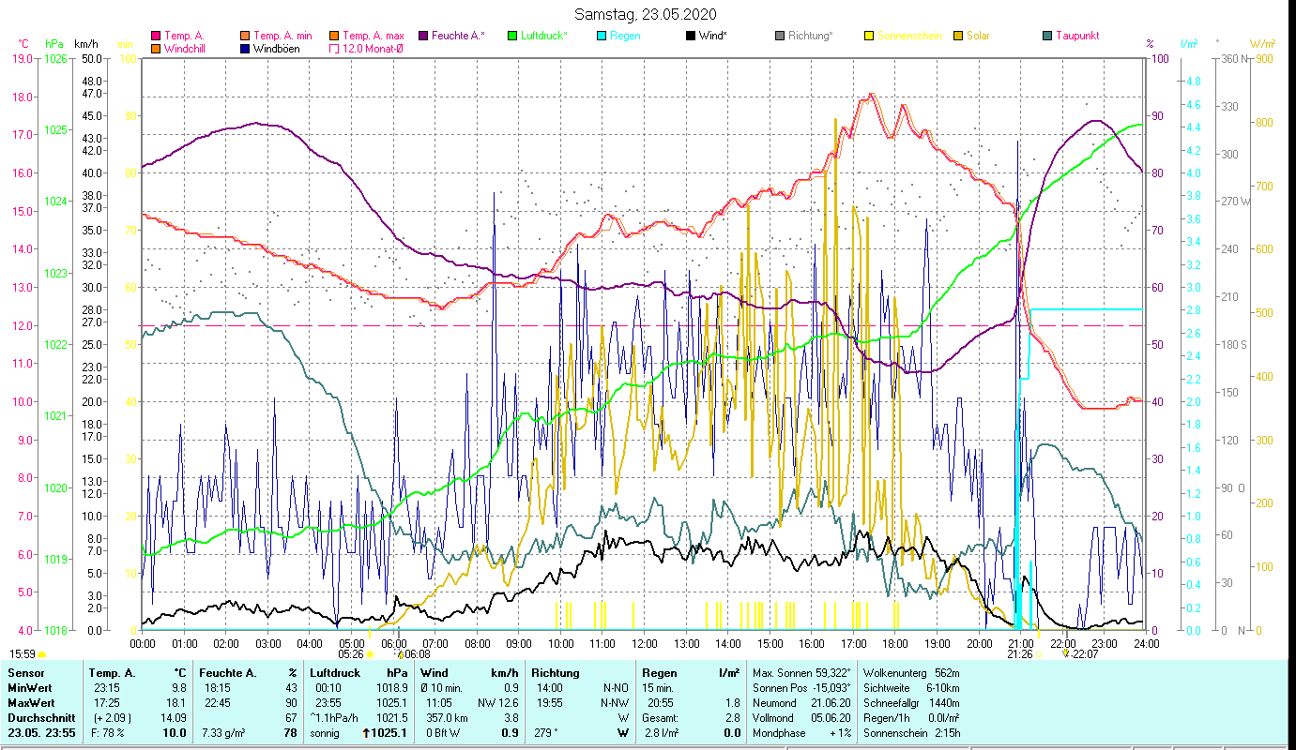Click the 06:08 marker under the time axis
Image resolution: width=1296 pixels, height=750 pixels.
point(417,654)
